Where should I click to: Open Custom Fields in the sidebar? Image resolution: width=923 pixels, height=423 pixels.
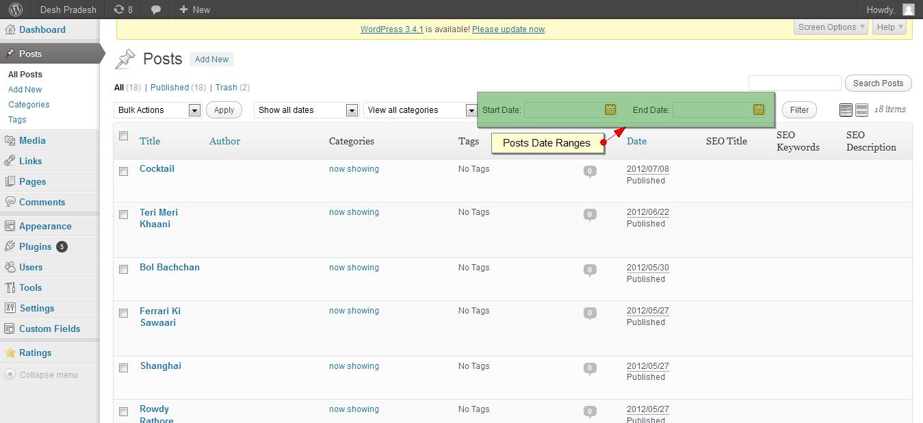coord(49,329)
